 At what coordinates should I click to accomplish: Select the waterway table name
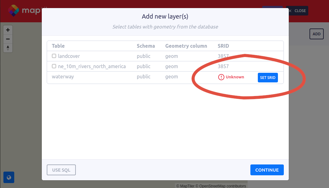[x=63, y=77]
